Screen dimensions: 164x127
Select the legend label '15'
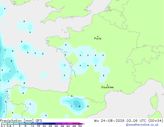coord(38,126)
